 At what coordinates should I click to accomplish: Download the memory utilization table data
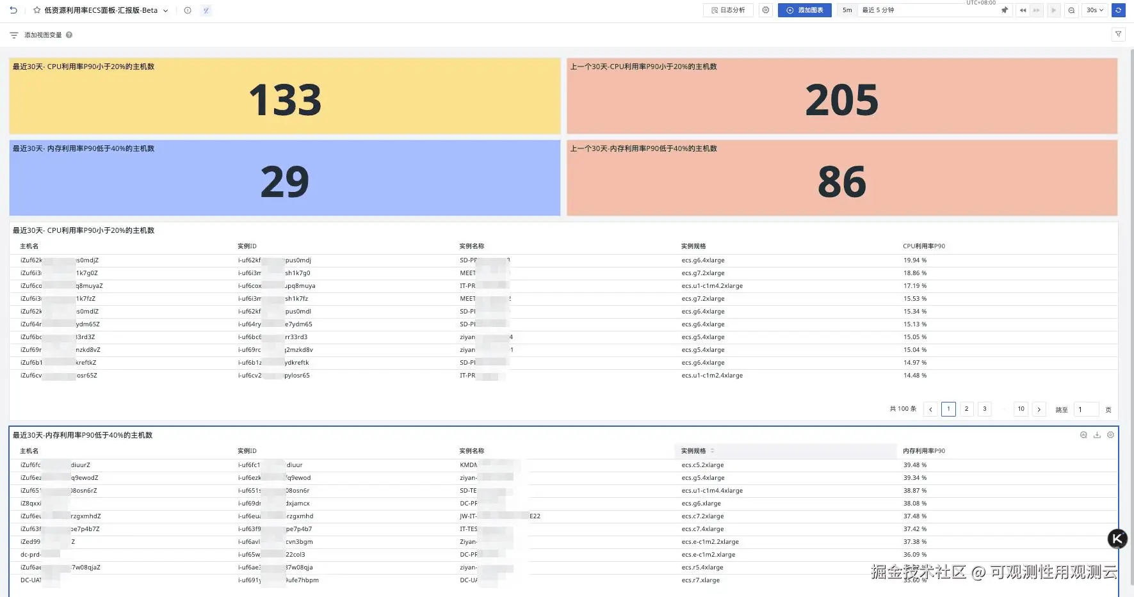tap(1097, 435)
